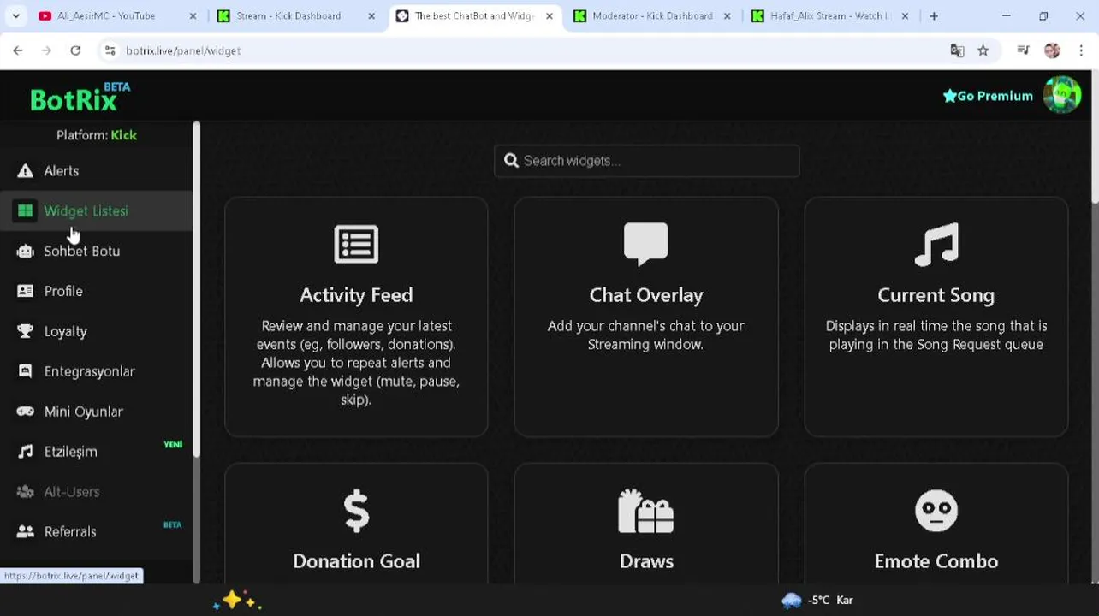Viewport: 1099px width, 616px height.
Task: Click the sidebar vertical scrollbar
Action: 197,288
